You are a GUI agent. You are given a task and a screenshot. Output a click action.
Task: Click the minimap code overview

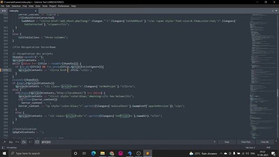coord(262,76)
